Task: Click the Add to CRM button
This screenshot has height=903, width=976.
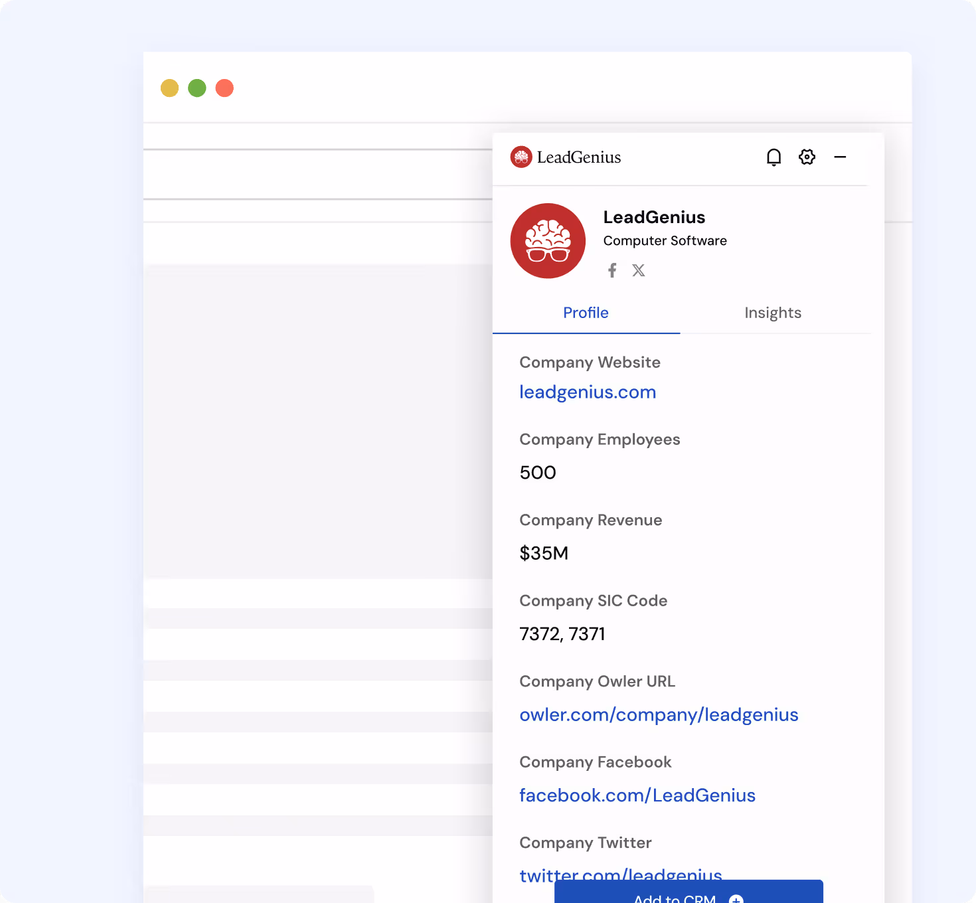Action: pyautogui.click(x=689, y=892)
